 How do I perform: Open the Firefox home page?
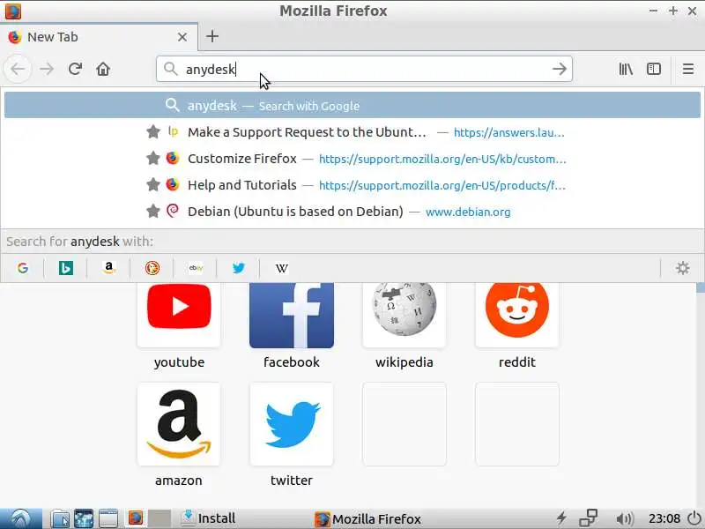(x=103, y=70)
